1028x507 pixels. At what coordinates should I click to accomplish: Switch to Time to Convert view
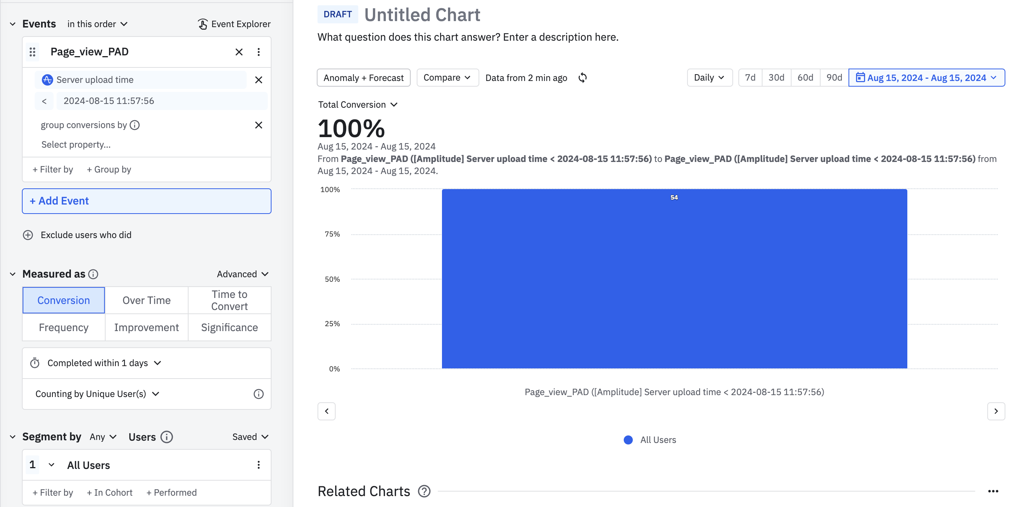tap(229, 300)
